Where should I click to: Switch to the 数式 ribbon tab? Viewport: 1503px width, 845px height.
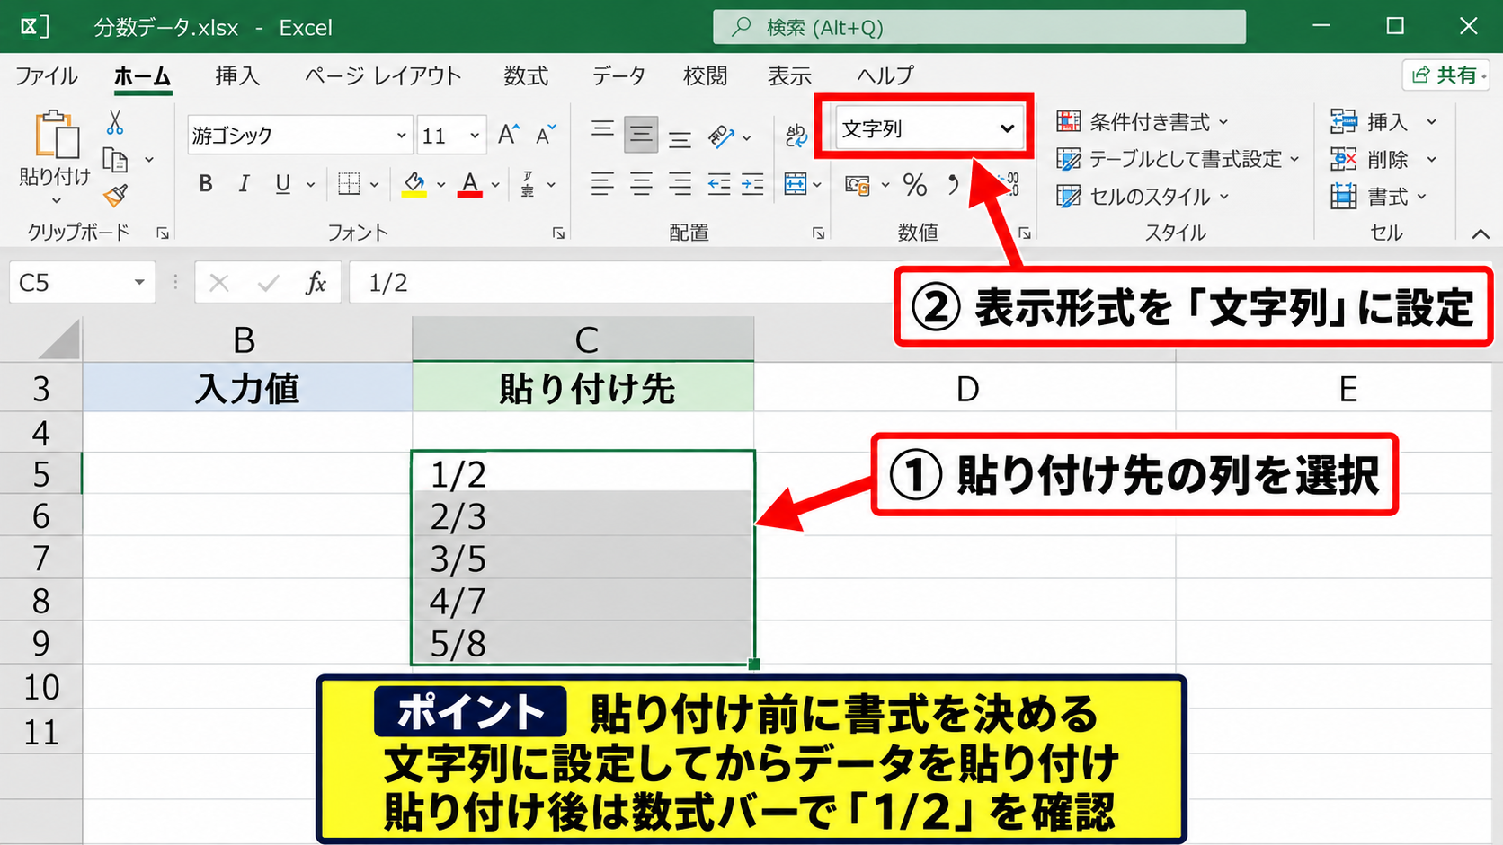526,75
